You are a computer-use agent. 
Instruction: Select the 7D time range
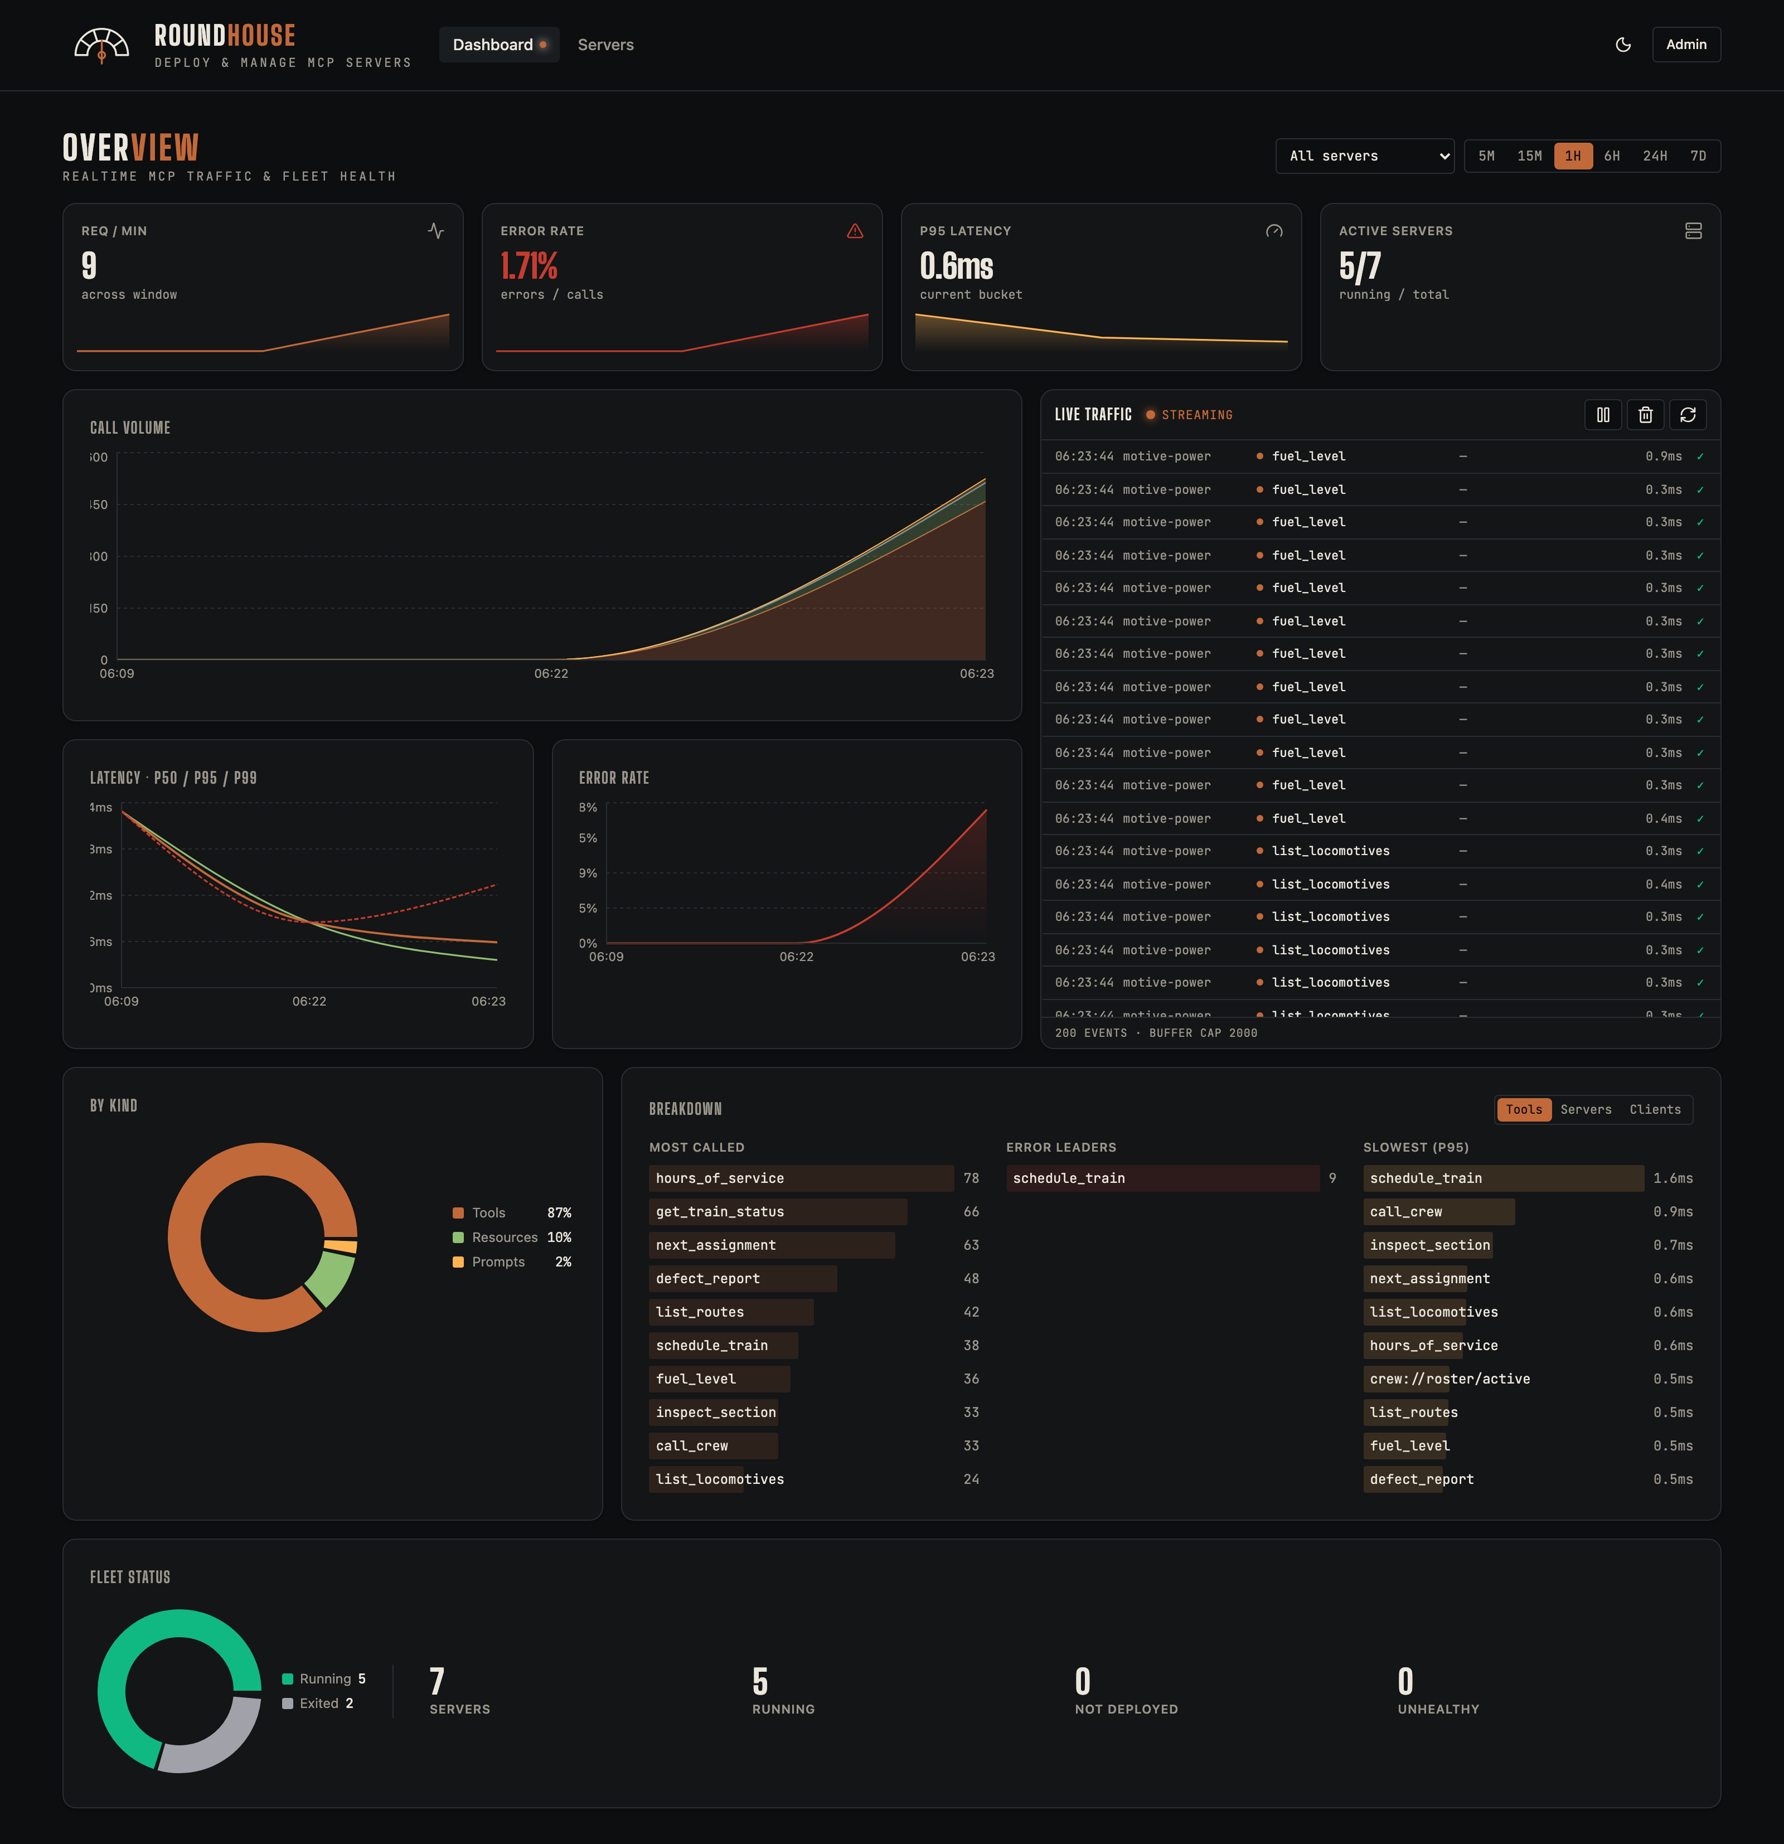point(1698,156)
